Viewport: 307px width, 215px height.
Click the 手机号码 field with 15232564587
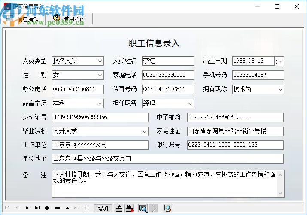point(258,75)
